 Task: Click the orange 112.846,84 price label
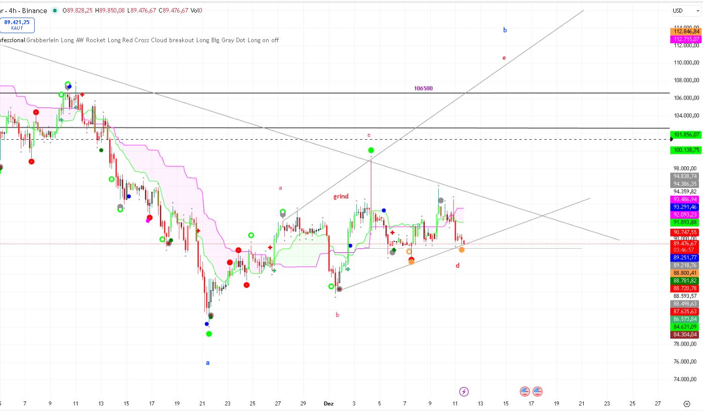click(x=685, y=32)
